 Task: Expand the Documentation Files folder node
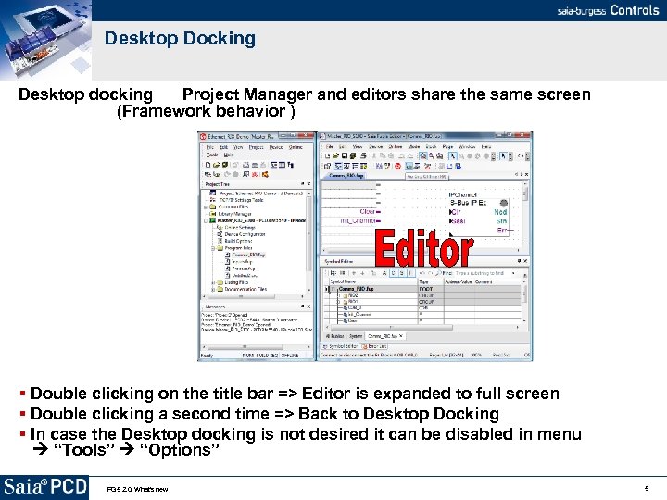[x=213, y=289]
